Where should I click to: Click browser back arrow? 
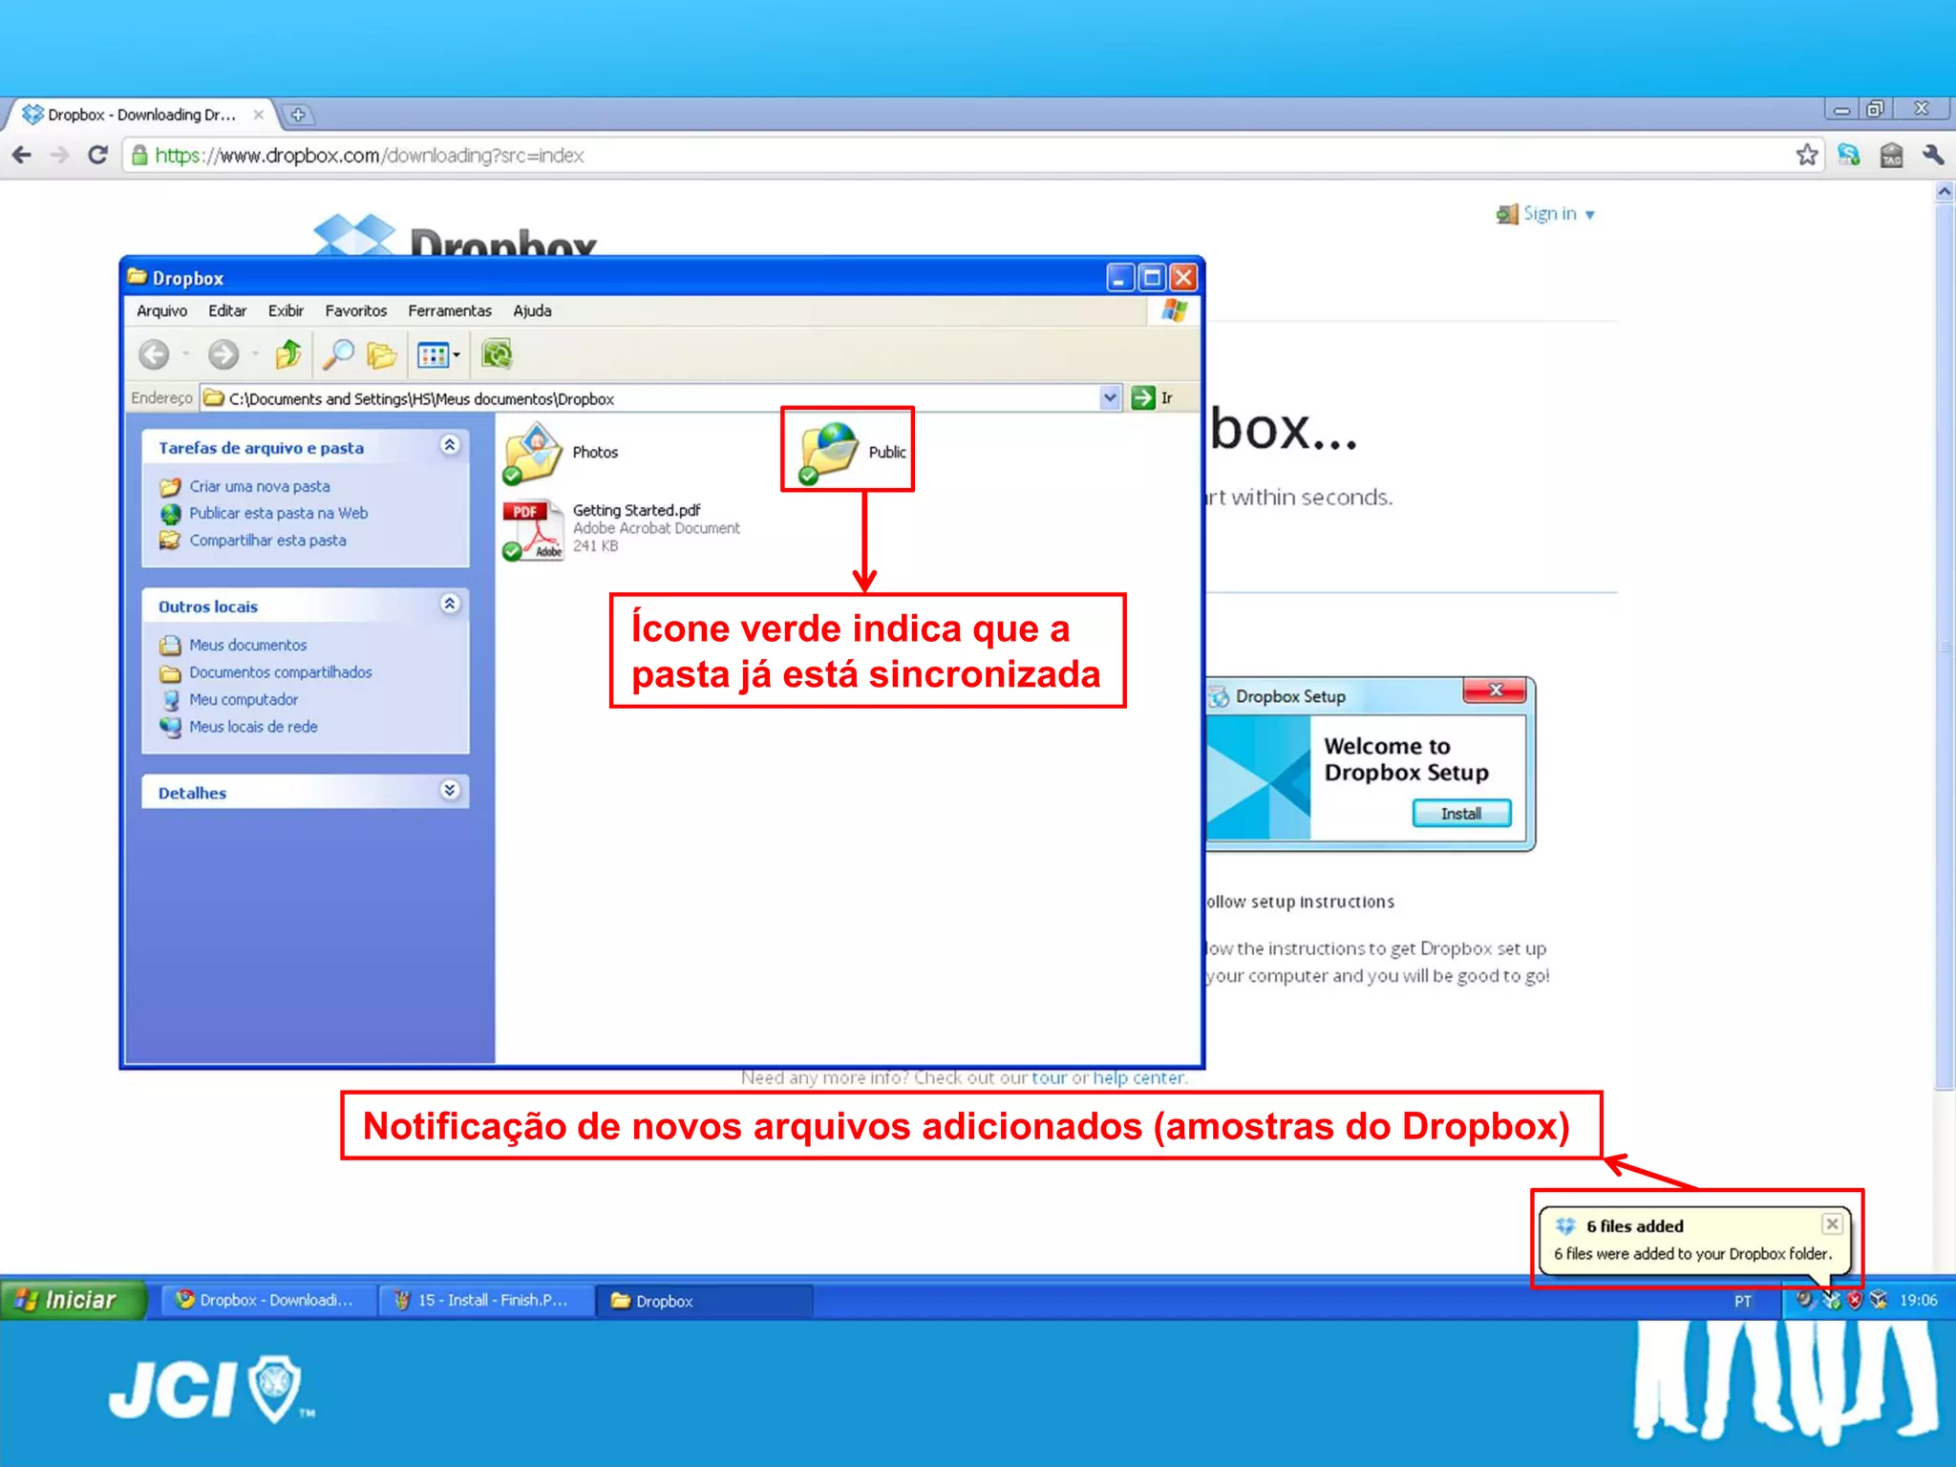[22, 155]
